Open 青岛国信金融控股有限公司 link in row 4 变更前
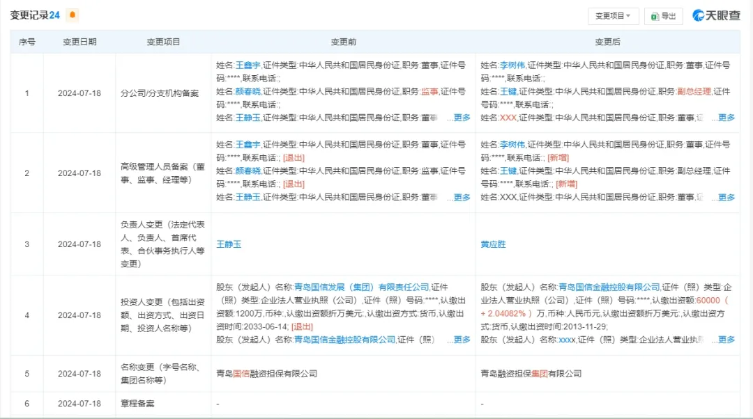 point(345,340)
